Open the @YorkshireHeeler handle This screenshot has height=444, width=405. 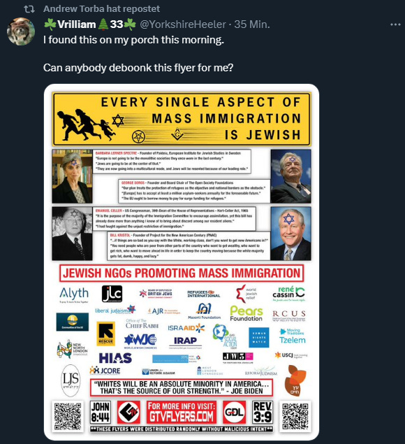tap(183, 24)
